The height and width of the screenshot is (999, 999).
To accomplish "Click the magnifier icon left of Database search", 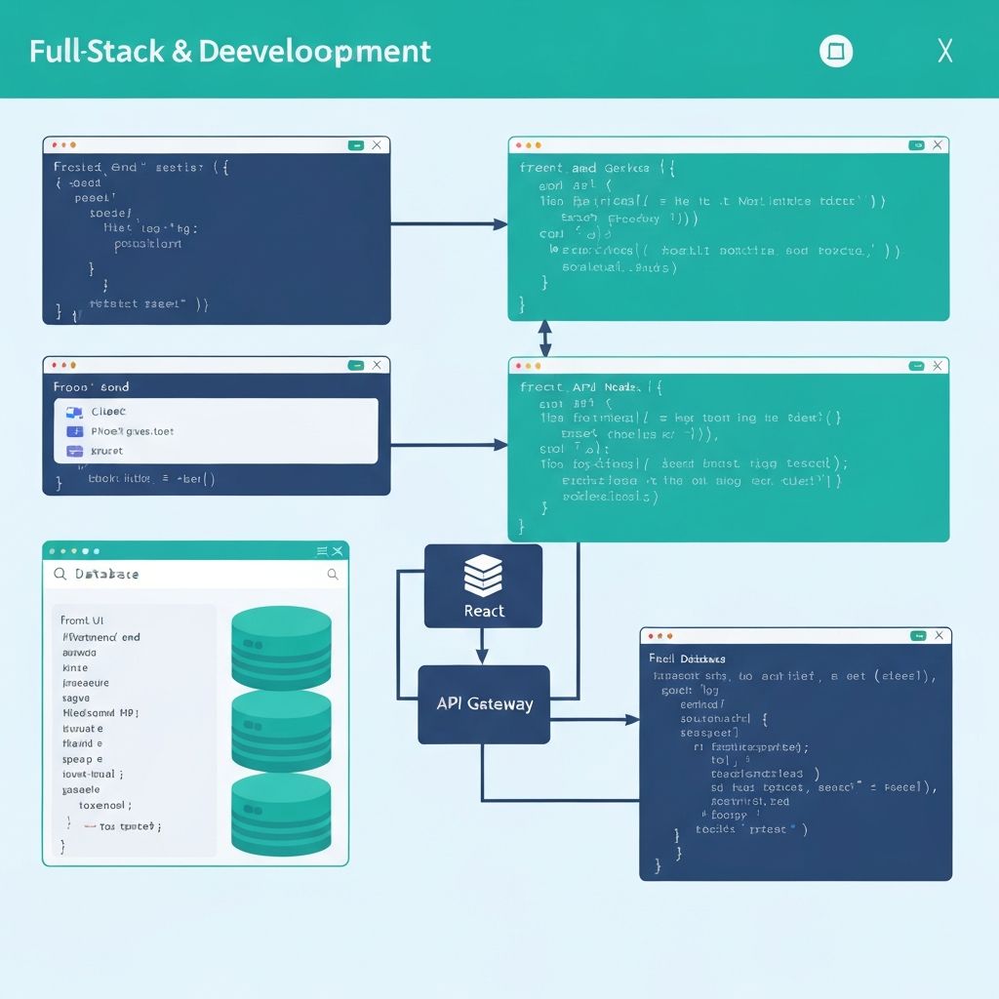I will click(61, 574).
